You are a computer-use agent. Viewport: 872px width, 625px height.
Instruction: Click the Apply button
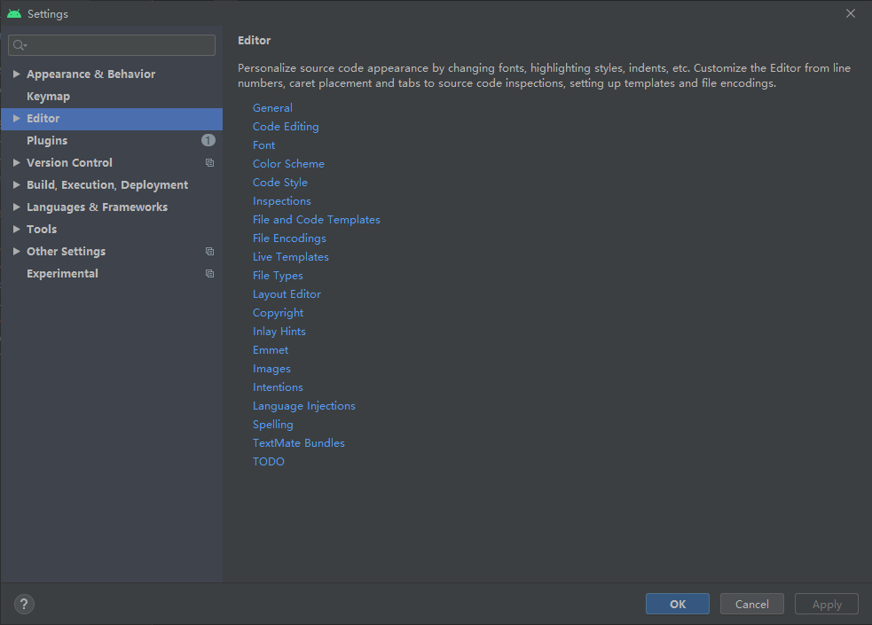coord(827,604)
